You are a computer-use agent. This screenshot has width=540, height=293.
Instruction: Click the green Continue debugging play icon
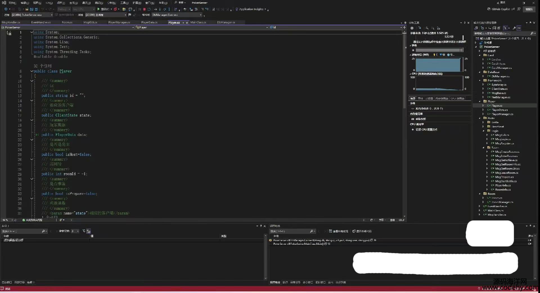98,9
